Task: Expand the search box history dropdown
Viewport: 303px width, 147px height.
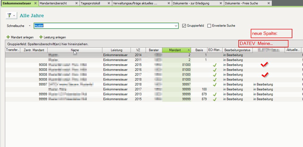Action: (176, 26)
